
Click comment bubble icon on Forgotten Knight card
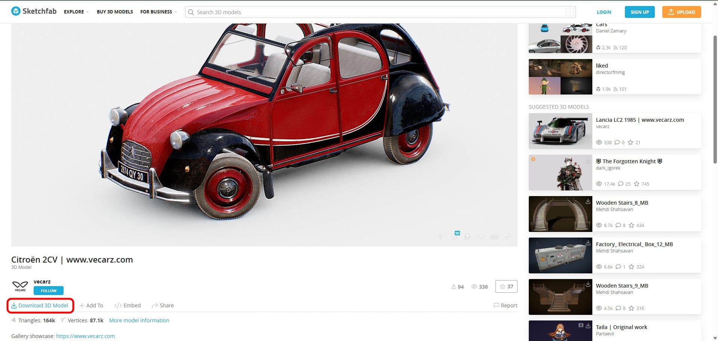click(x=621, y=184)
